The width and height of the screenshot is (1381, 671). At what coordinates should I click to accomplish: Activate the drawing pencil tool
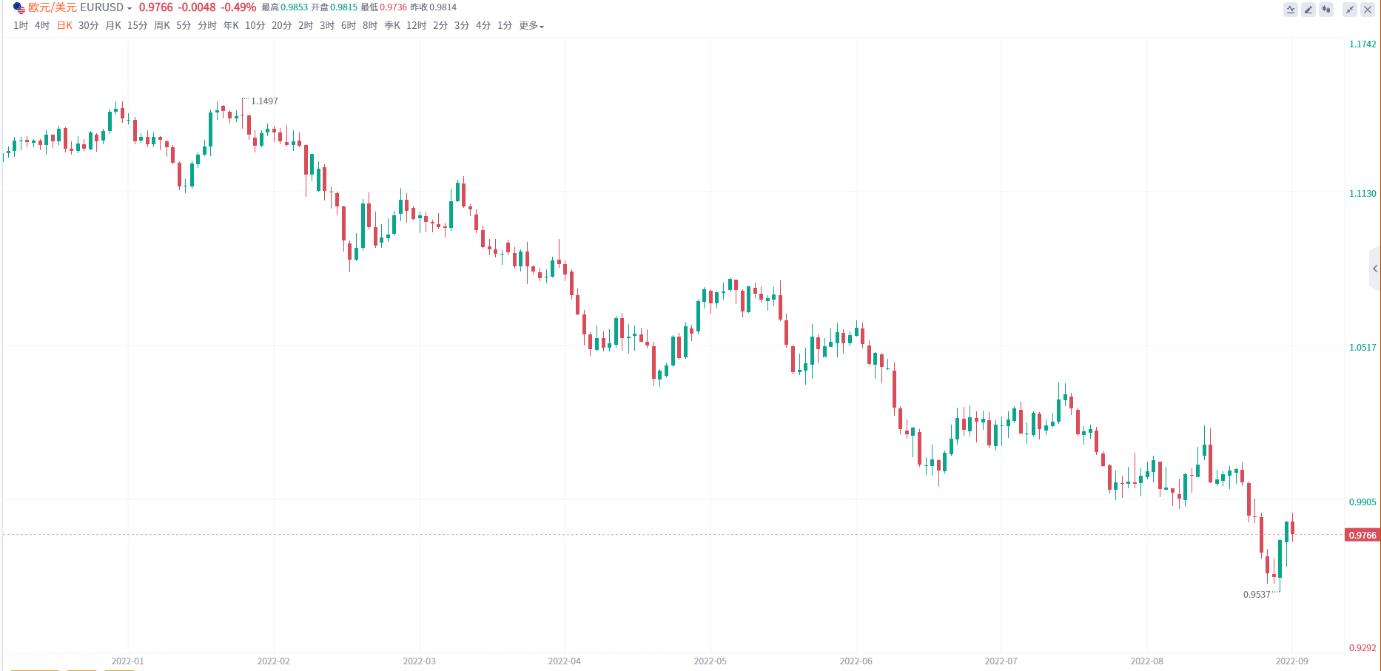(x=1308, y=10)
